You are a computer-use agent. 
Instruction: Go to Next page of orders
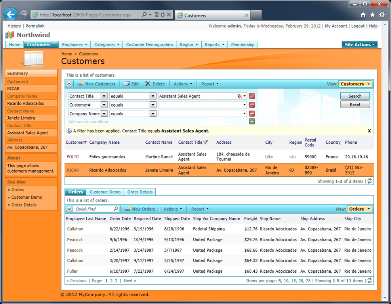click(x=130, y=281)
